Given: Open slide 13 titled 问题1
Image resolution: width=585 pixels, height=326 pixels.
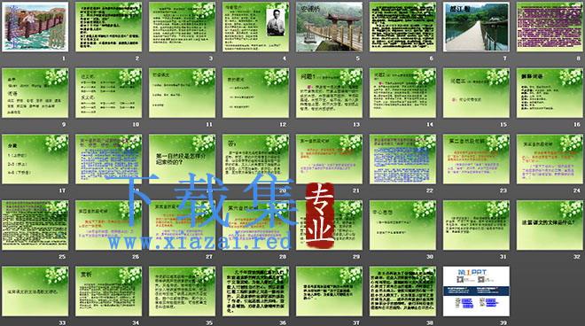Looking at the screenshot, I should point(329,93).
